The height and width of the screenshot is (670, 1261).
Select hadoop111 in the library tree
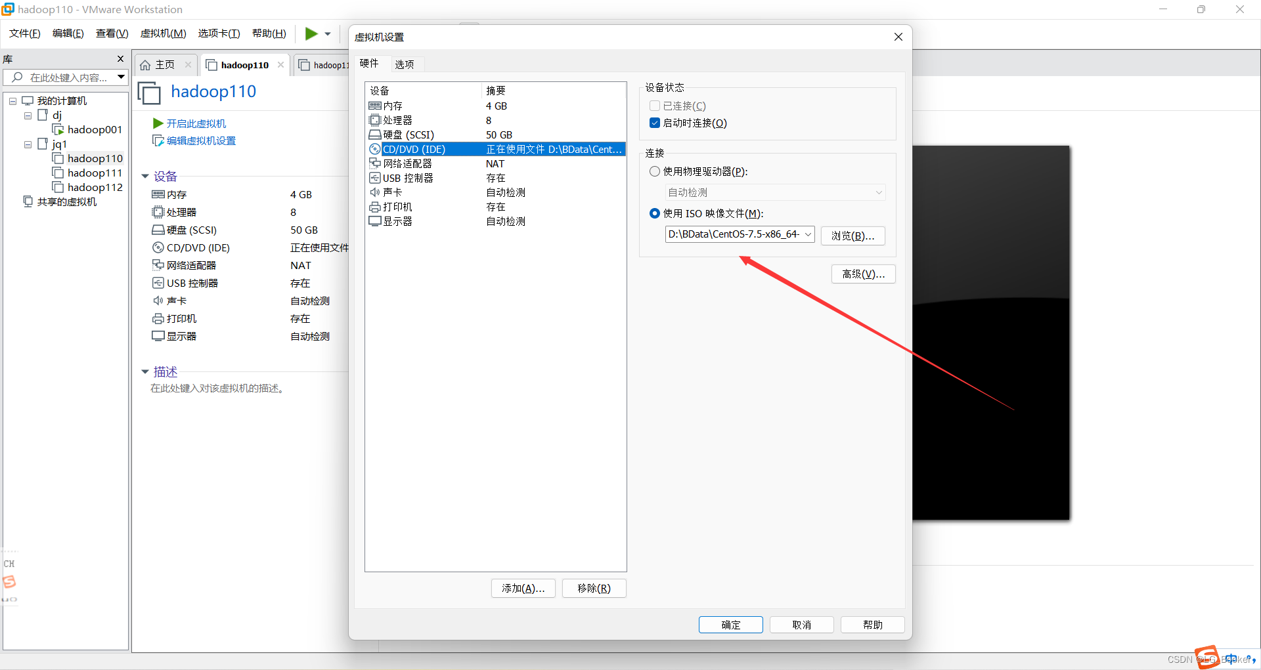coord(95,173)
